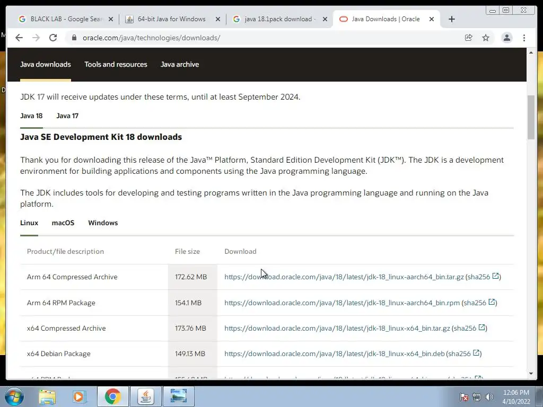
Task: Select the Windows platform tab
Action: (x=103, y=223)
